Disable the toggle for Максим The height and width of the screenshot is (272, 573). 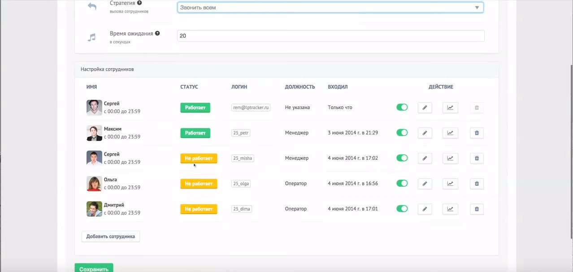tap(402, 133)
